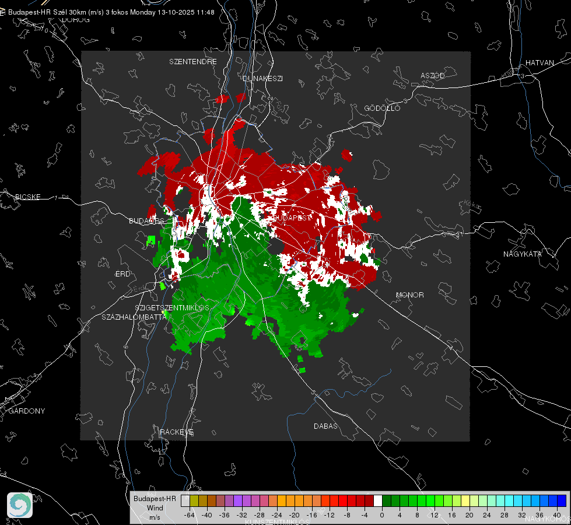The height and width of the screenshot is (525, 571).
Task: Click the 0 legend scale value
Action: 382,516
